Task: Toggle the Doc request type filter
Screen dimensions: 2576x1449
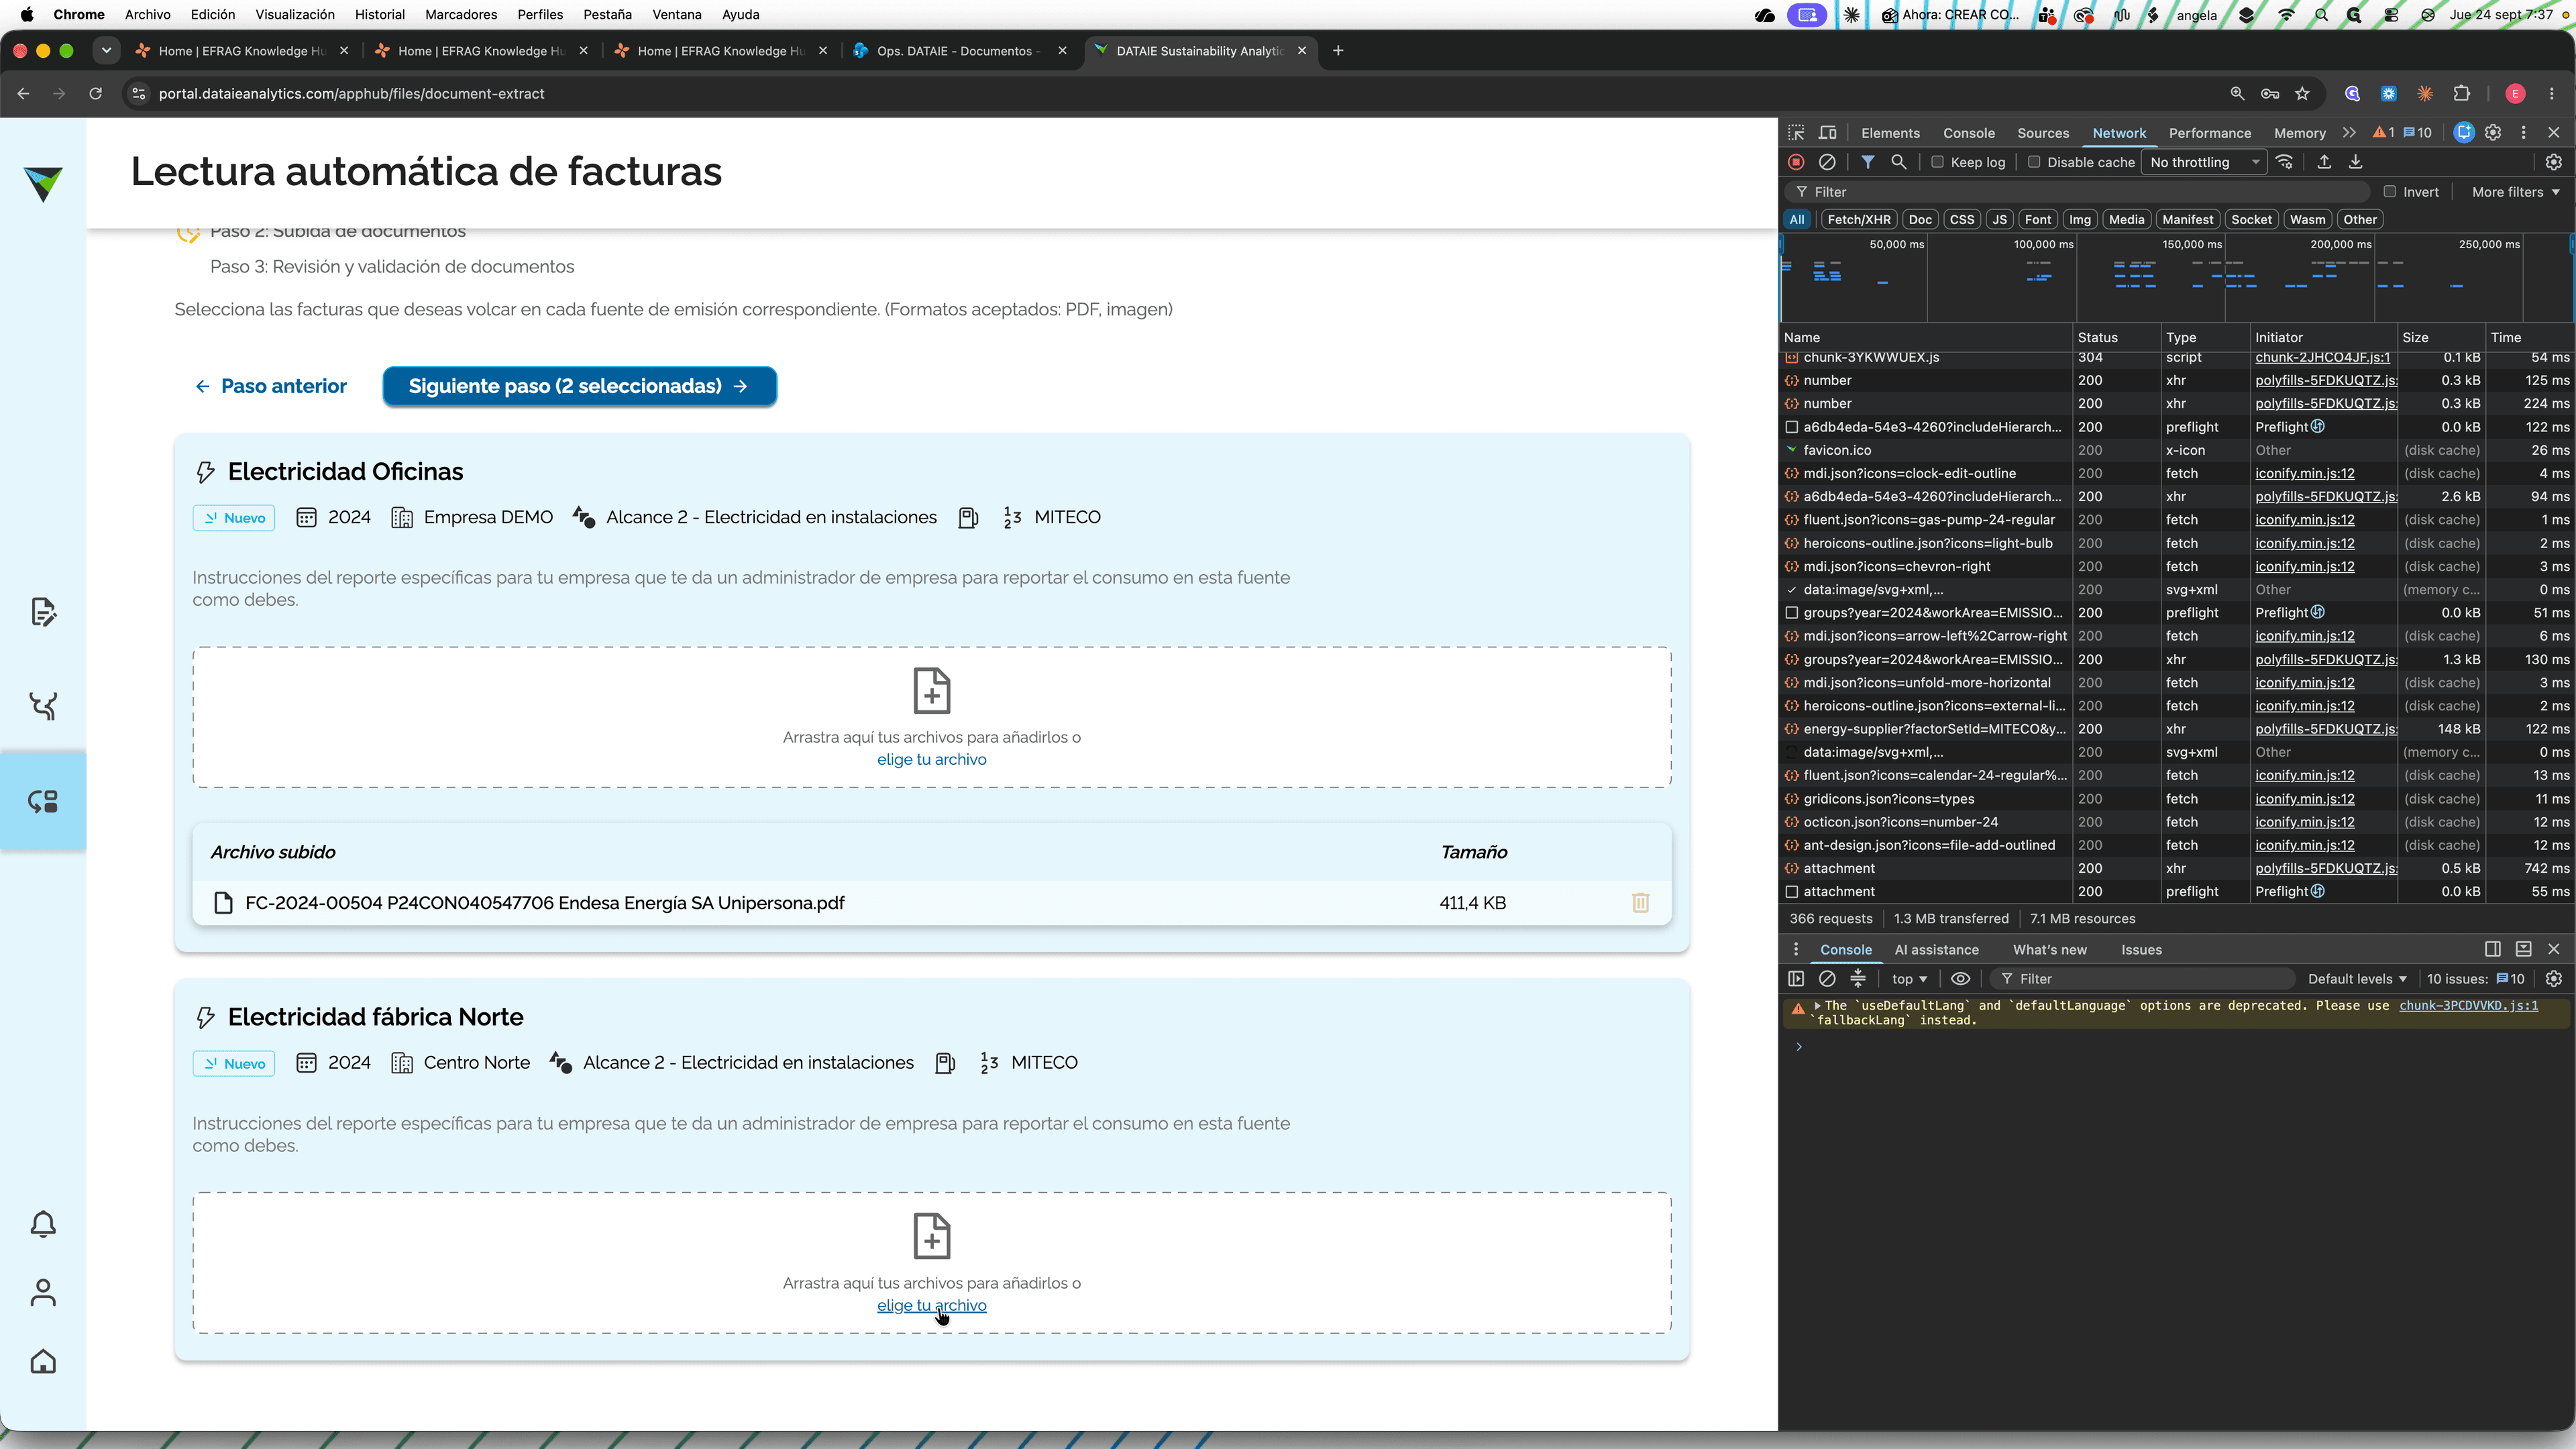Action: pyautogui.click(x=1920, y=220)
